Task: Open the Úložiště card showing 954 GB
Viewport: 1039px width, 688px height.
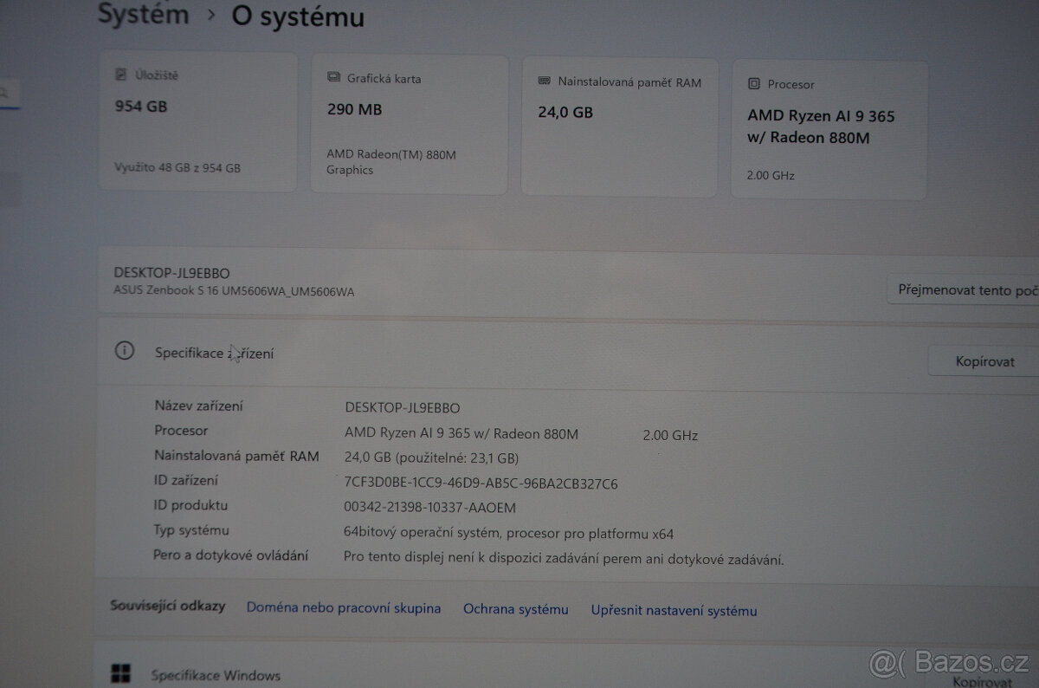Action: pos(197,121)
